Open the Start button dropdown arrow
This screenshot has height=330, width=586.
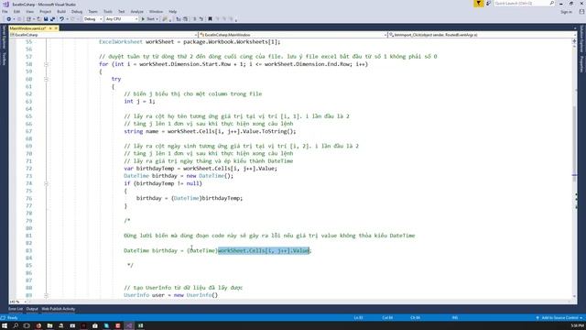click(157, 18)
